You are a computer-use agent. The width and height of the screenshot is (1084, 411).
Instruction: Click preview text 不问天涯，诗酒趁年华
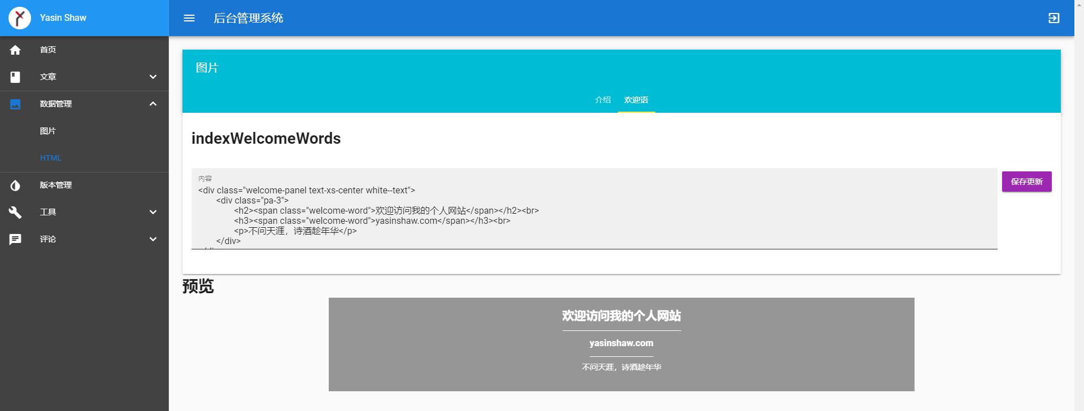(621, 367)
